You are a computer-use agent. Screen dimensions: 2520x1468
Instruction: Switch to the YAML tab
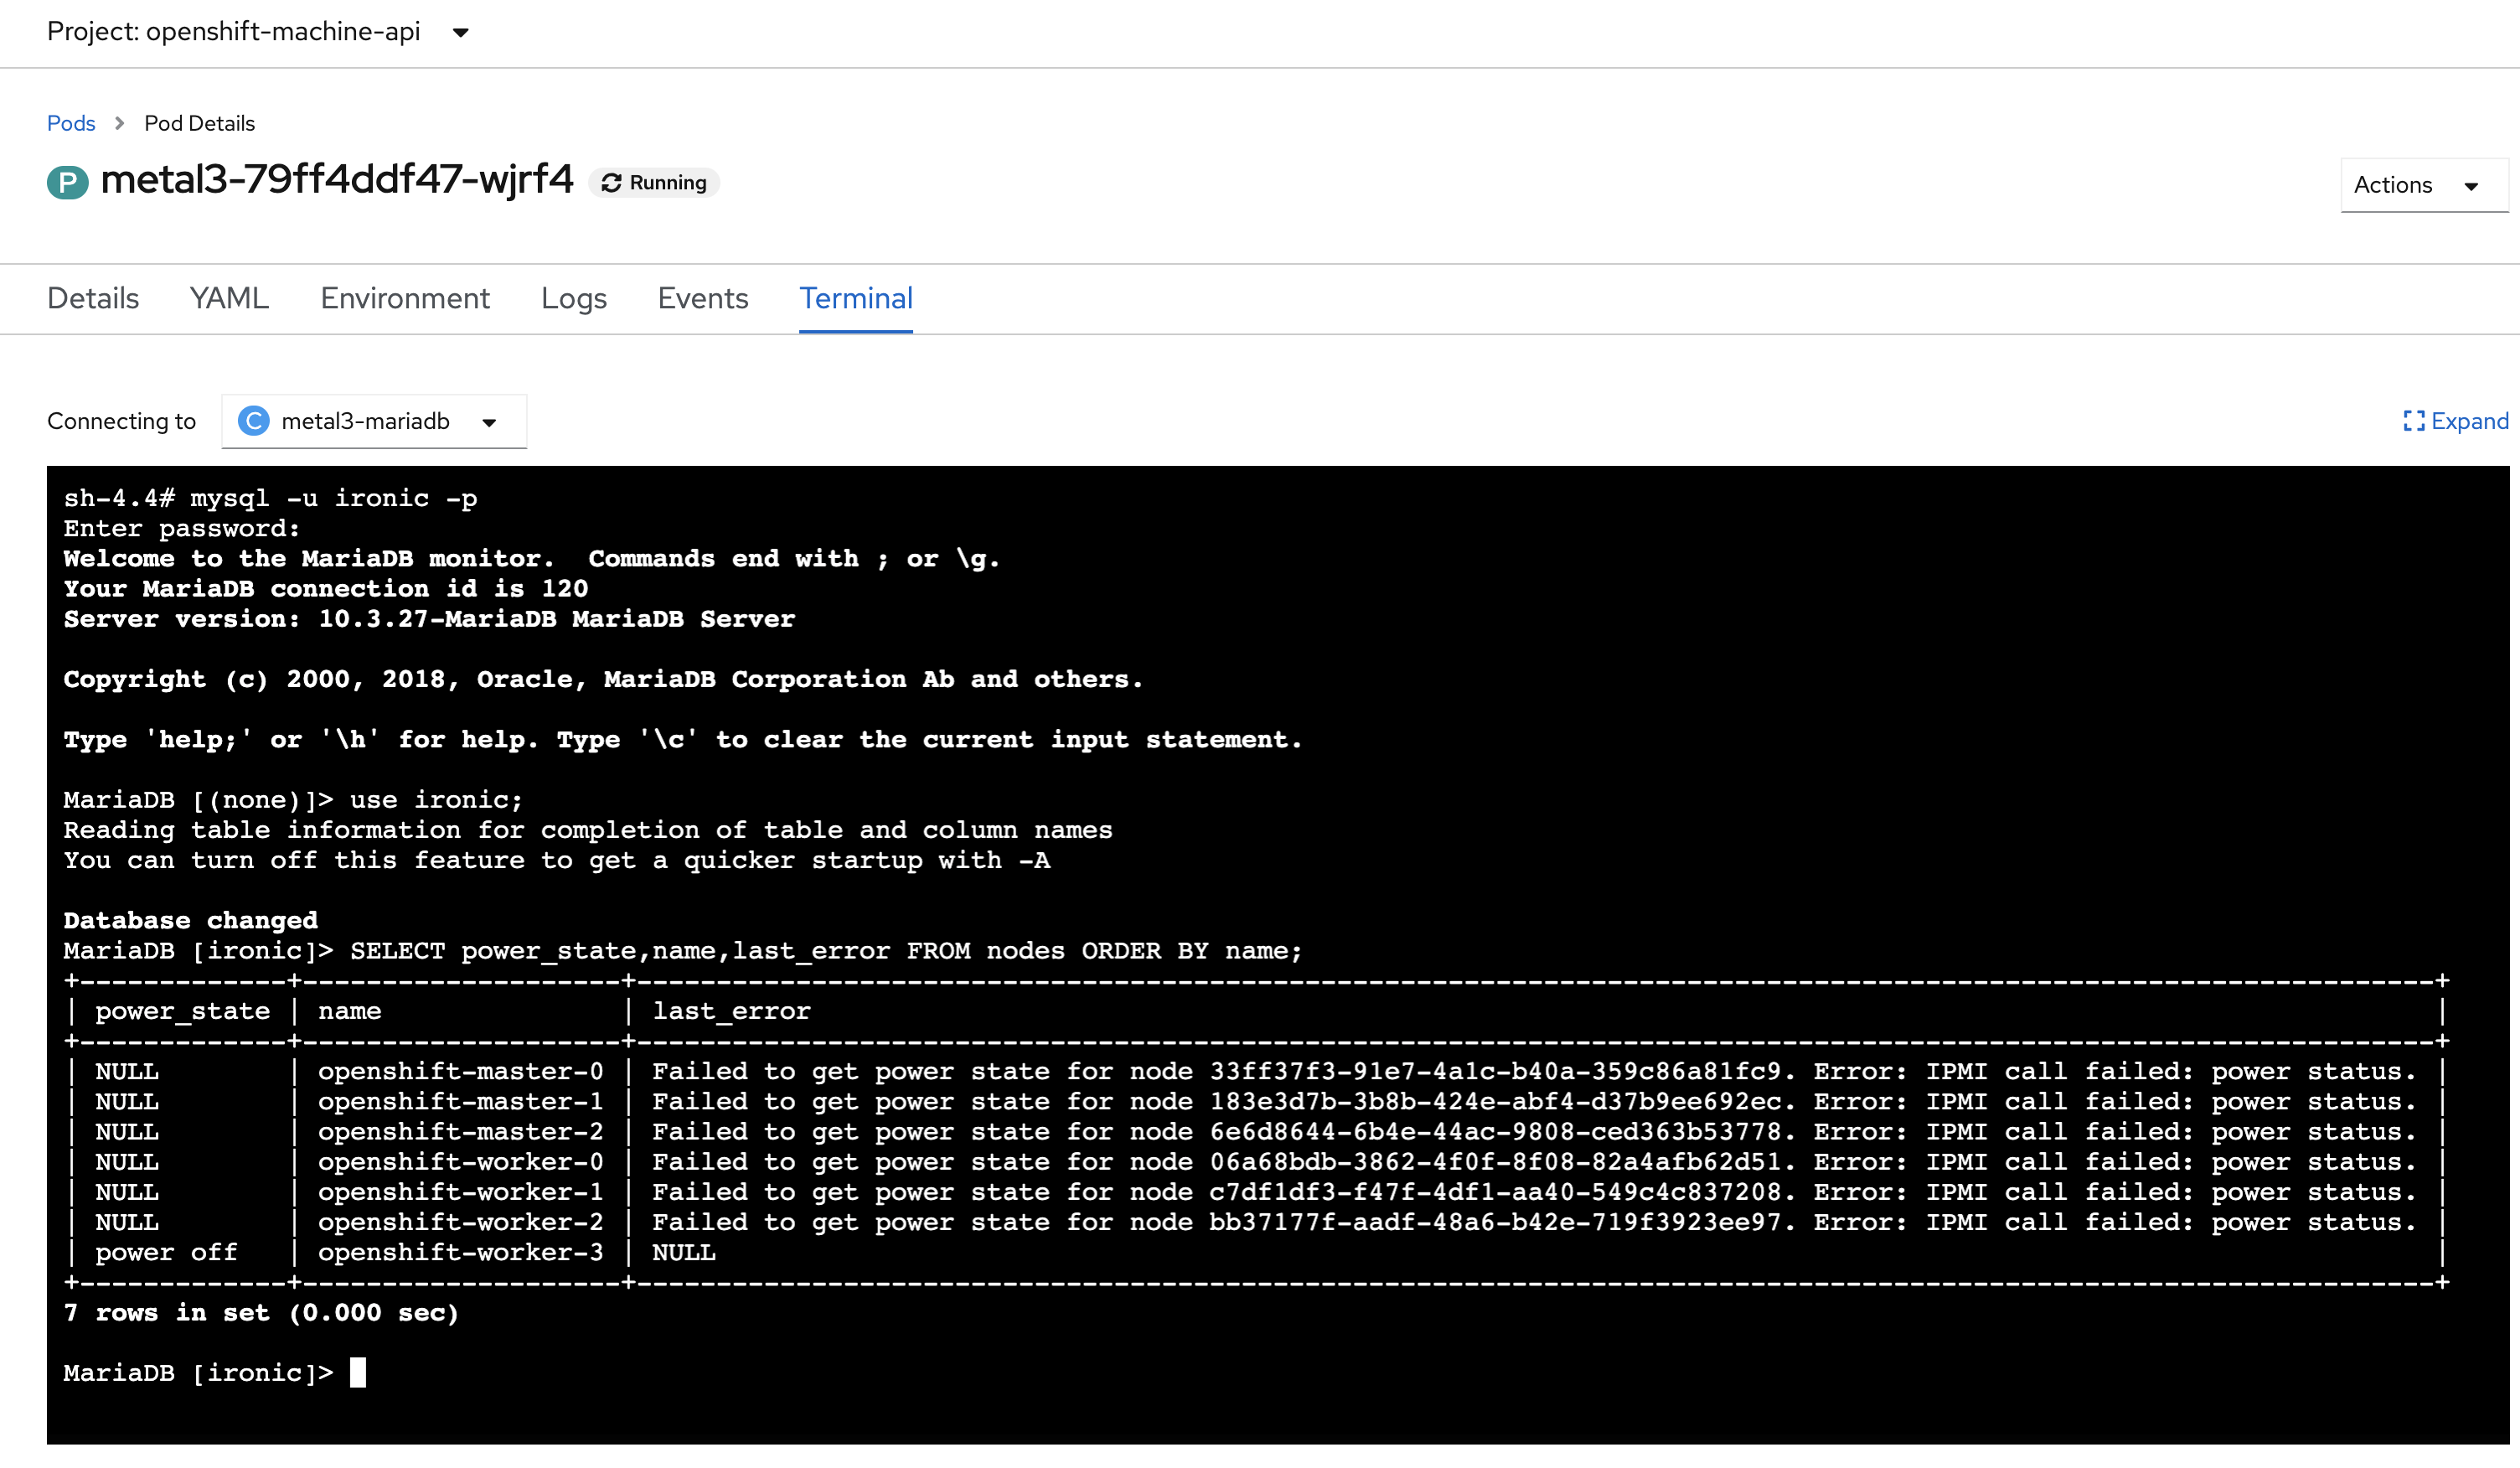[229, 298]
